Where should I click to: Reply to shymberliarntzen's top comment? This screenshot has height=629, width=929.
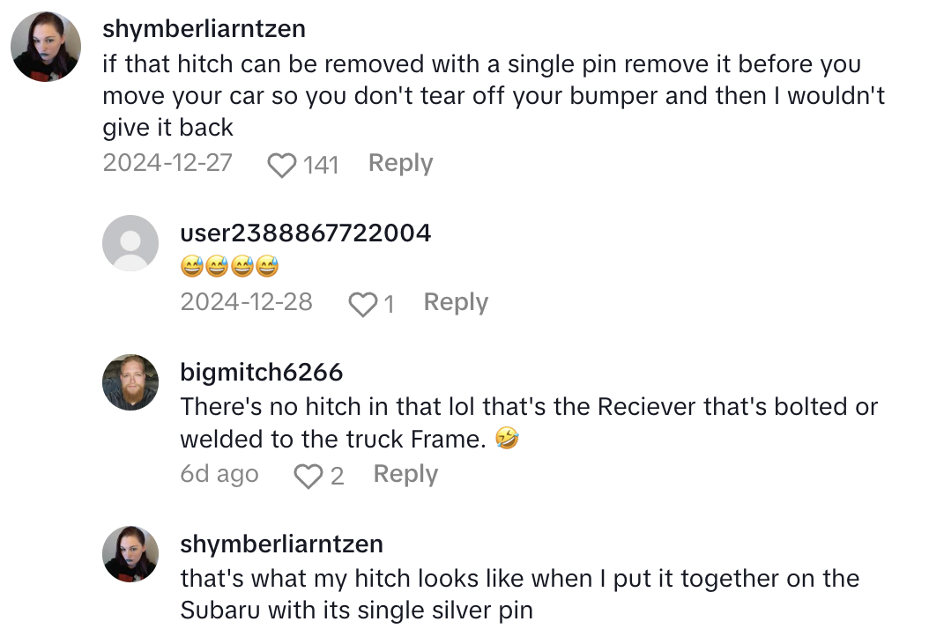click(x=400, y=163)
